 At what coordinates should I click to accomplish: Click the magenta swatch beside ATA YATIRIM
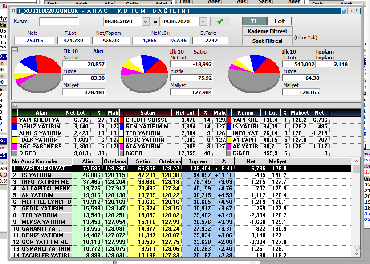122,147
